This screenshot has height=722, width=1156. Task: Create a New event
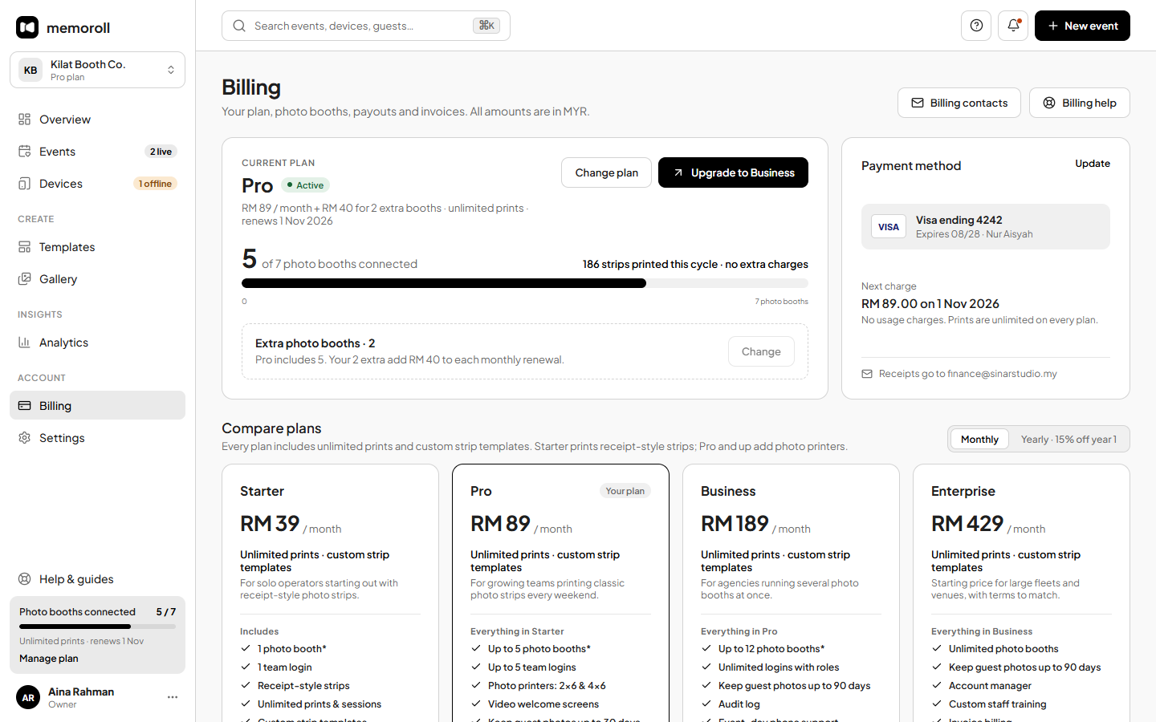coord(1082,26)
